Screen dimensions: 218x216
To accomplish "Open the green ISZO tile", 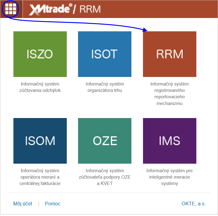I will (40, 54).
